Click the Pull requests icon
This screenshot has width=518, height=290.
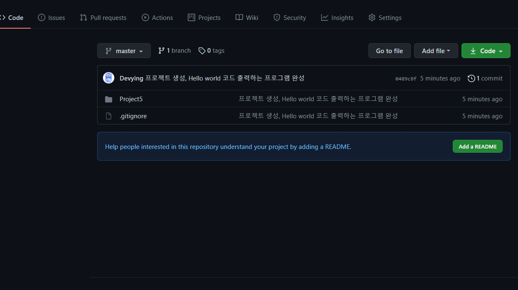pos(83,17)
